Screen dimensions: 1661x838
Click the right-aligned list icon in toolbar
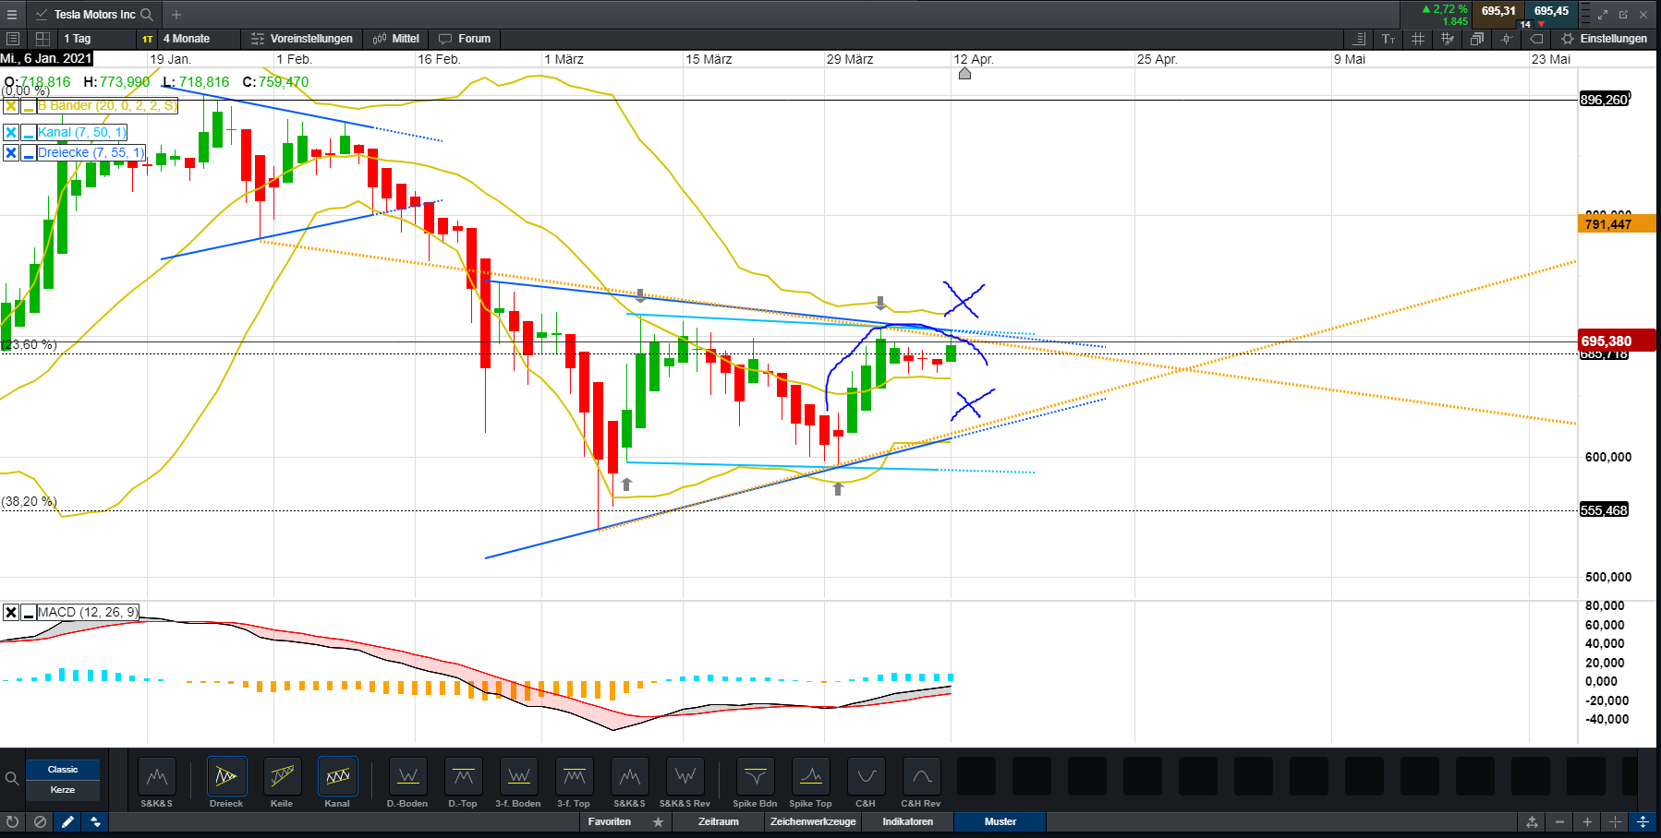pos(1360,39)
